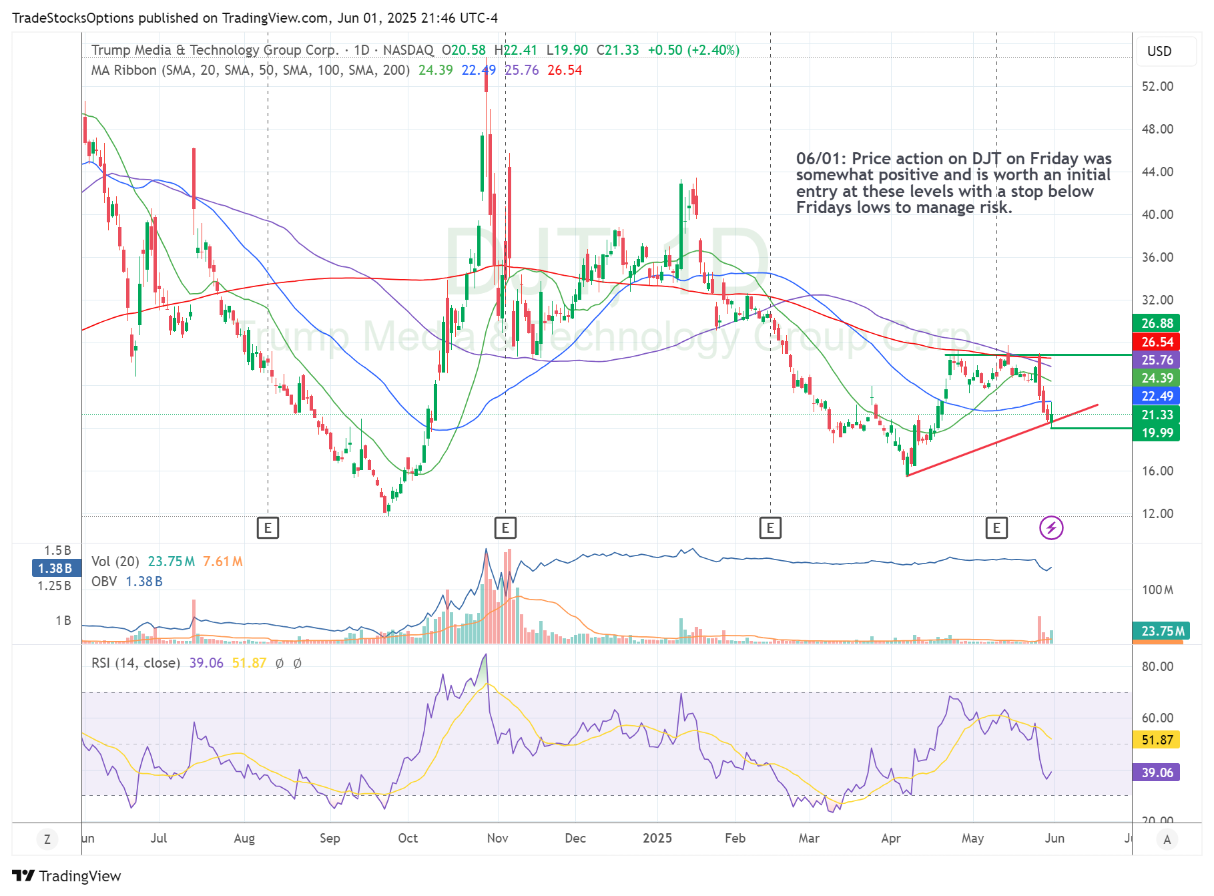Click the TradingView logo
The image size is (1214, 896).
67,876
